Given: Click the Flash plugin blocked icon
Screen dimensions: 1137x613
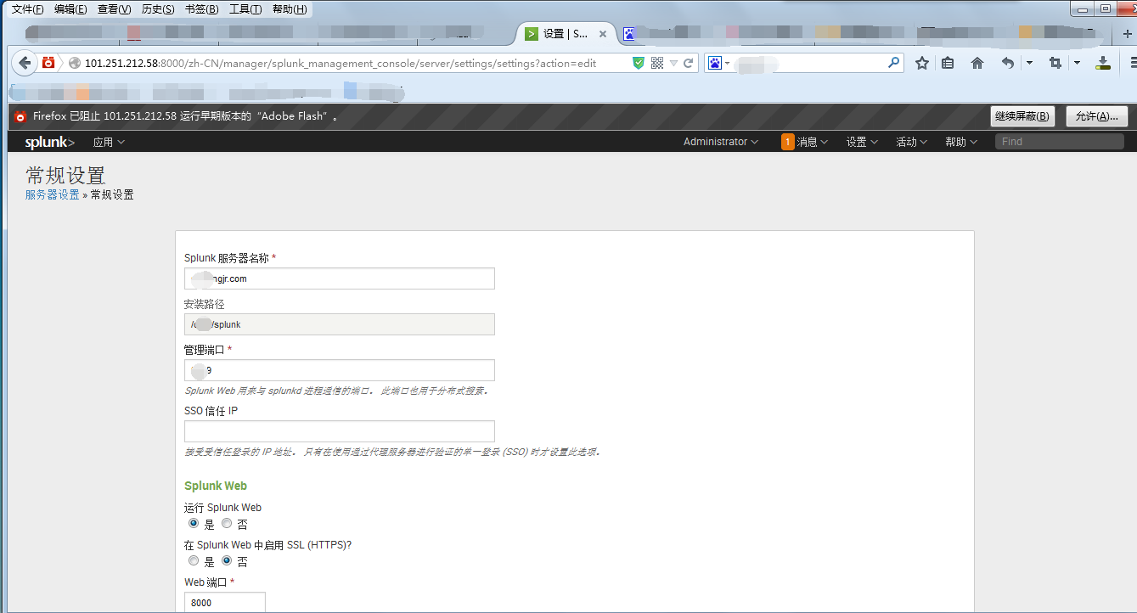Looking at the screenshot, I should [x=21, y=116].
